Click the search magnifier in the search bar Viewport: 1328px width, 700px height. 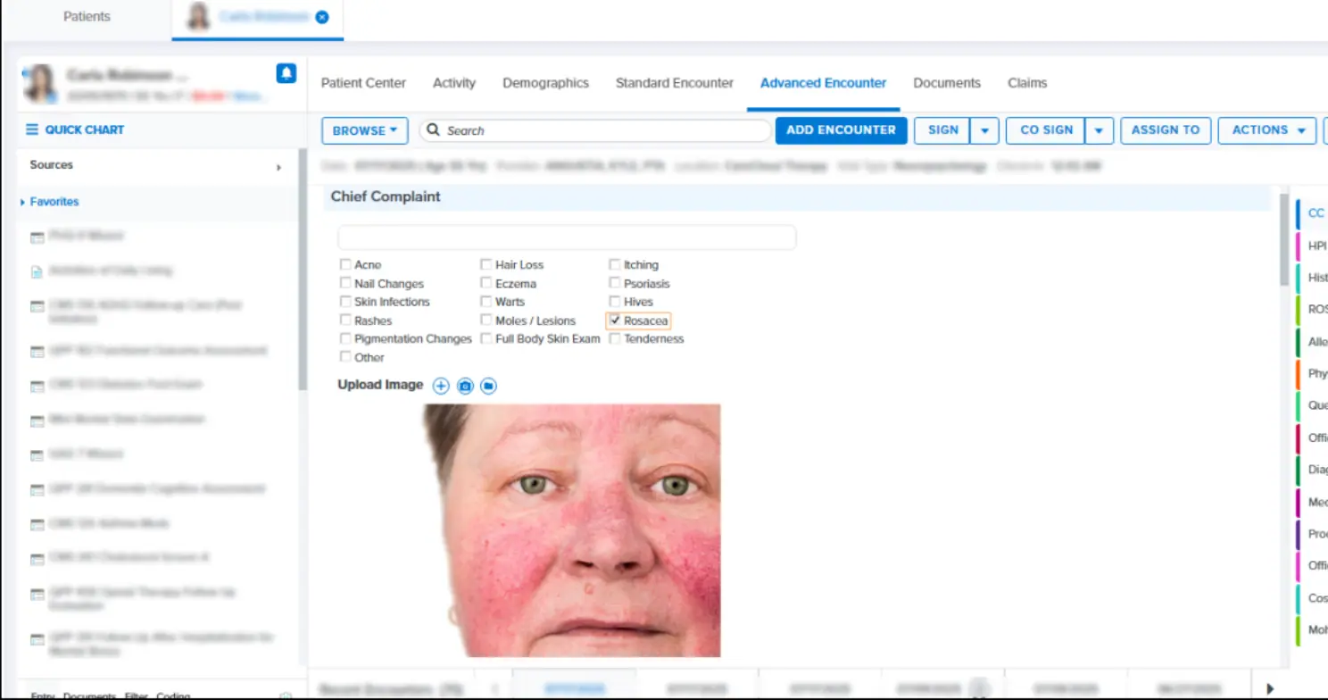tap(433, 129)
